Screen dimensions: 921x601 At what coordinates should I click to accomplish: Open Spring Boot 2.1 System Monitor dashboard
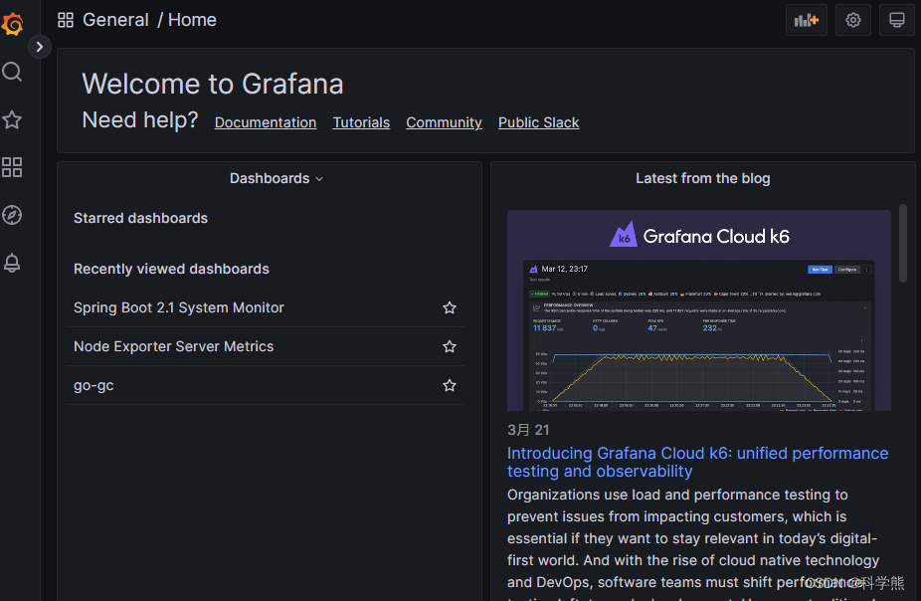[179, 307]
